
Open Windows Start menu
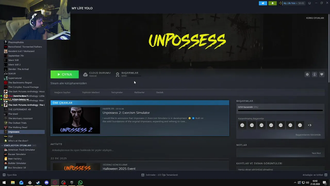pyautogui.click(x=4, y=183)
